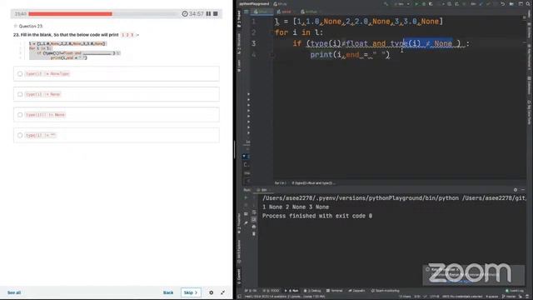
Task: Open quiz settings gear icon
Action: click(211, 292)
